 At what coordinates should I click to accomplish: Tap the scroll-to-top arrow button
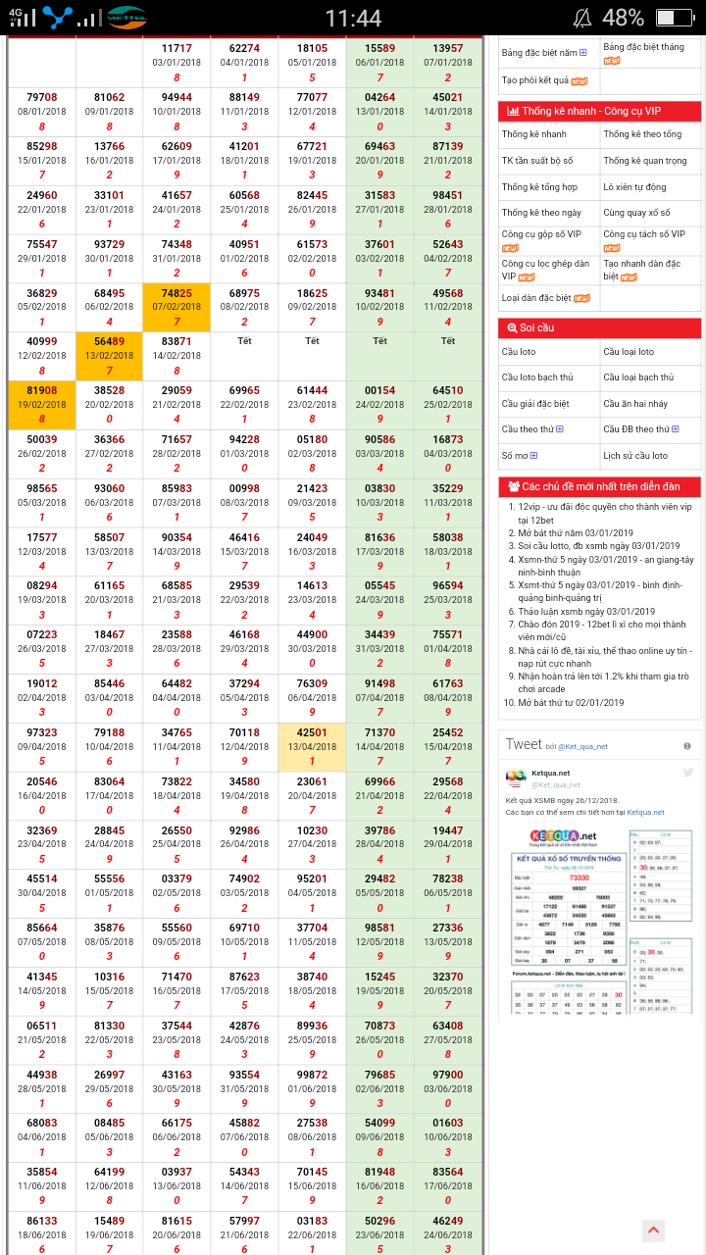[x=654, y=1230]
